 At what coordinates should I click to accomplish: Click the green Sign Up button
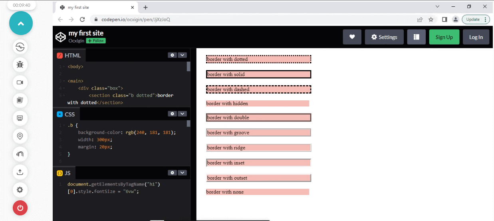(x=444, y=37)
